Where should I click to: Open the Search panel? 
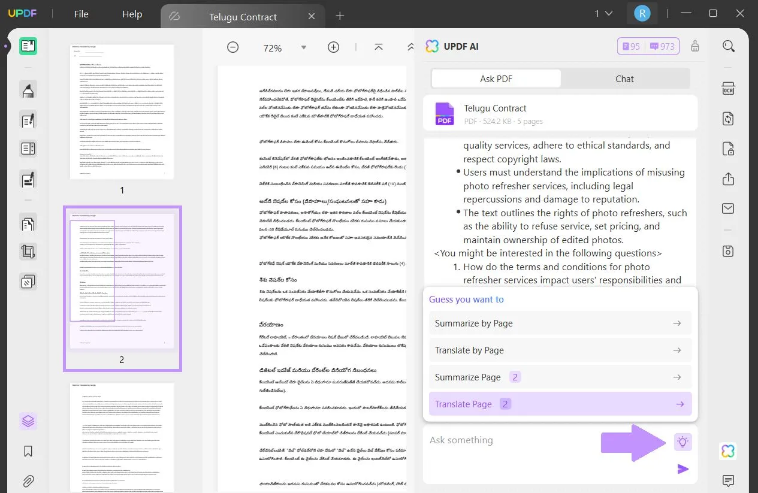[727, 46]
